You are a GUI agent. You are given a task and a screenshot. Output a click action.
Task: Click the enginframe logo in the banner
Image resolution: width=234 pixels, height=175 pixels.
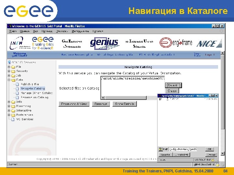pos(175,43)
